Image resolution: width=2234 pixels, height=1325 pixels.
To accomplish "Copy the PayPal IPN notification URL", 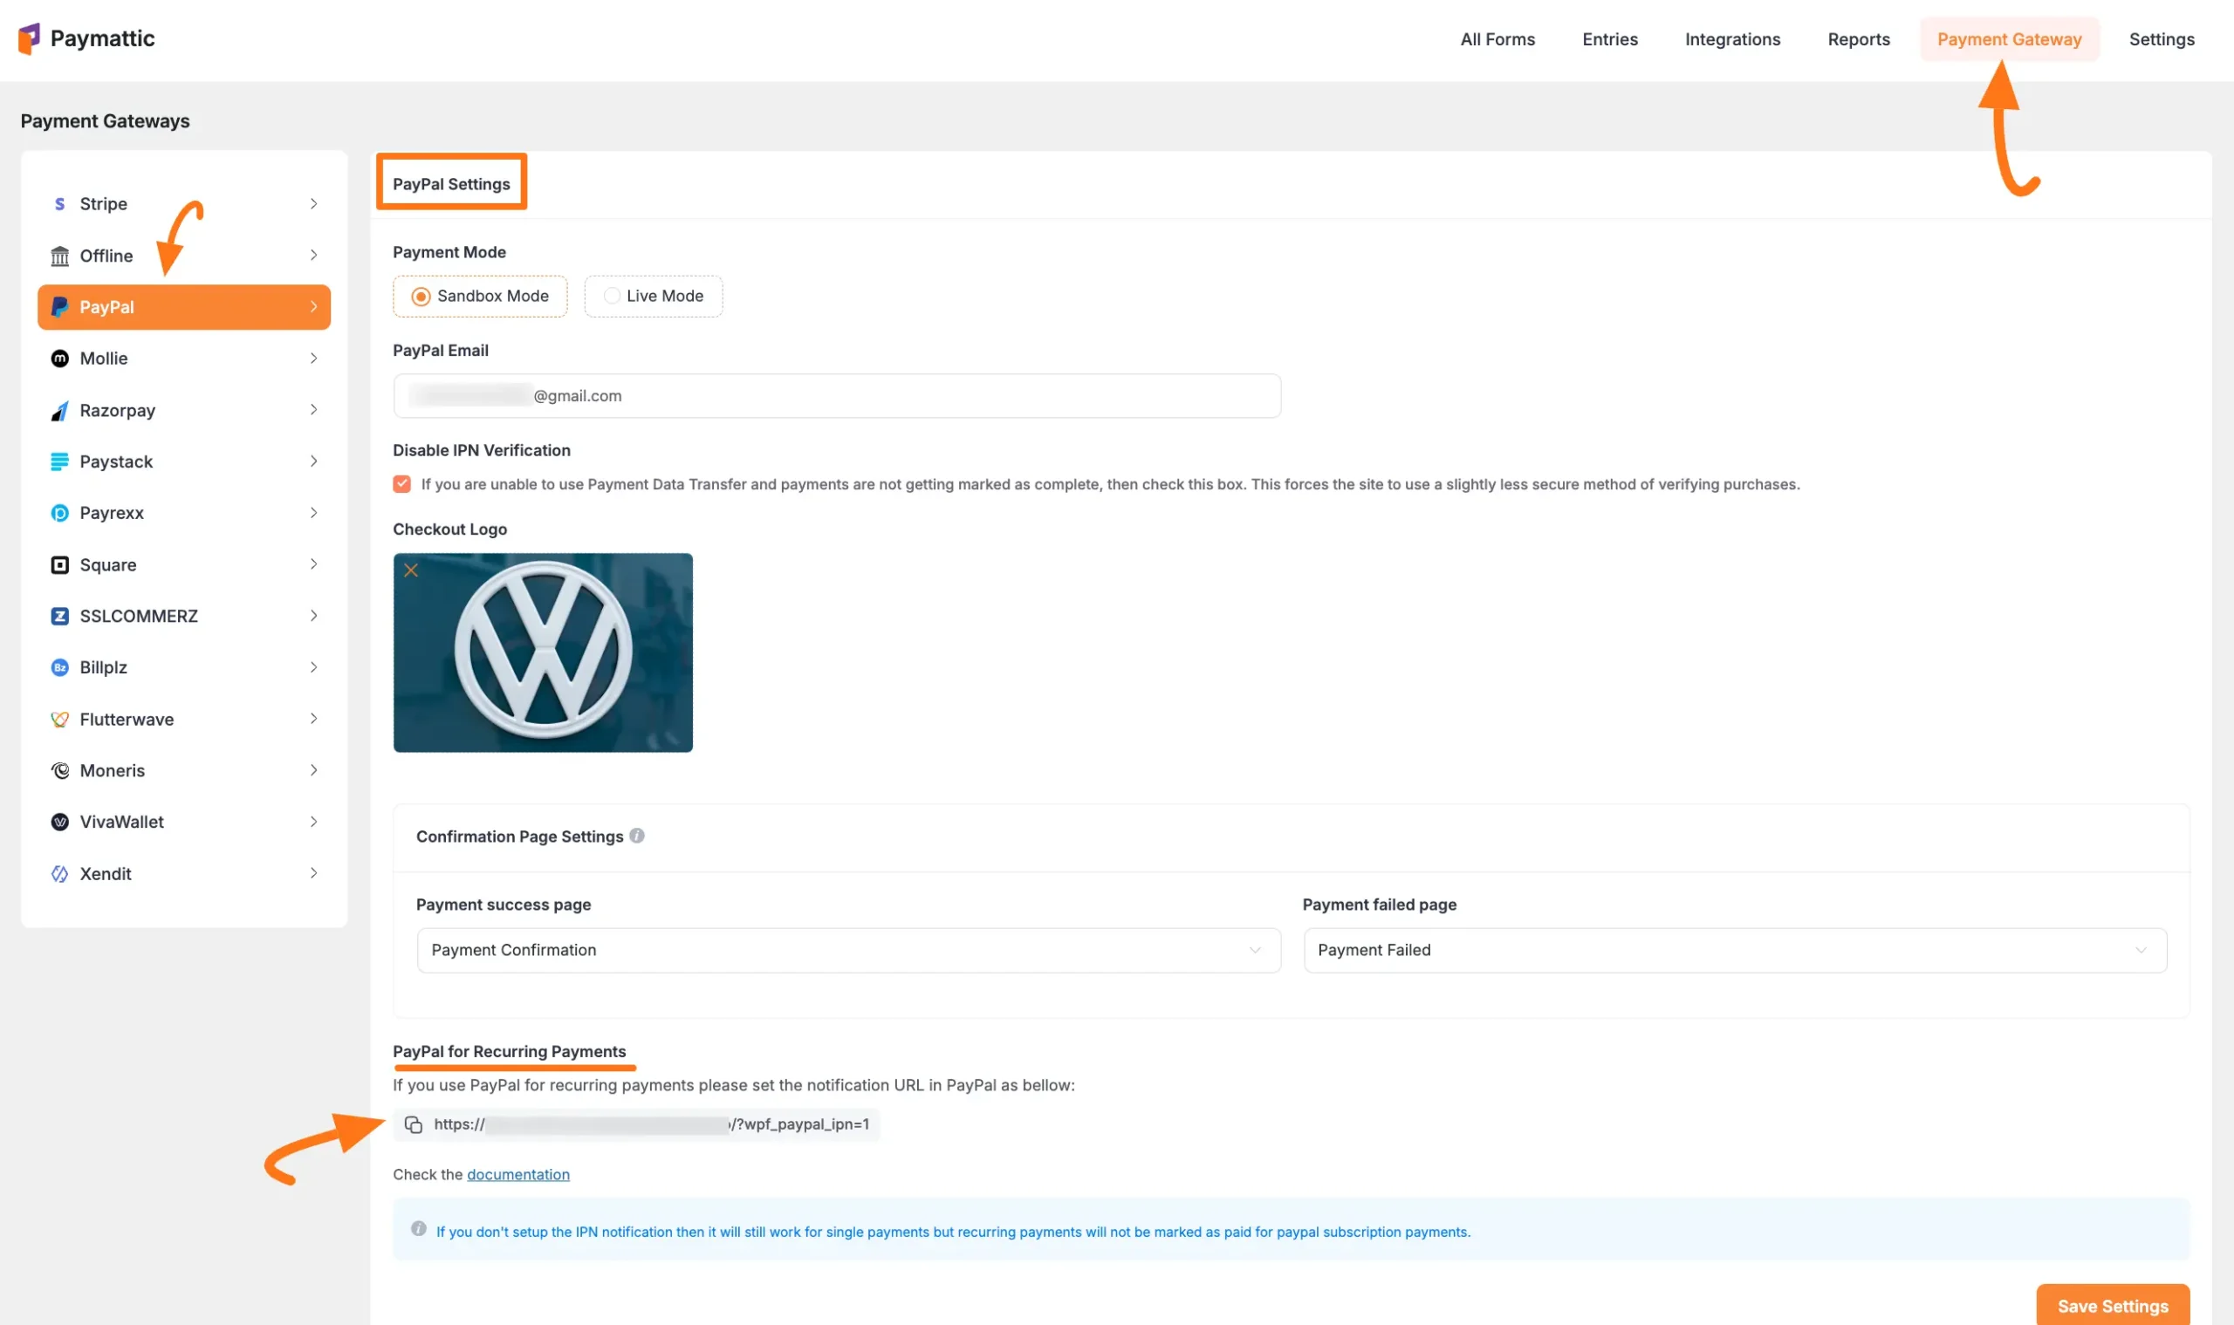I will pos(413,1124).
